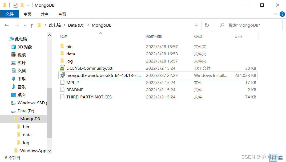
Task: Click the Desktop icon in sidebar
Action: click(14, 95)
